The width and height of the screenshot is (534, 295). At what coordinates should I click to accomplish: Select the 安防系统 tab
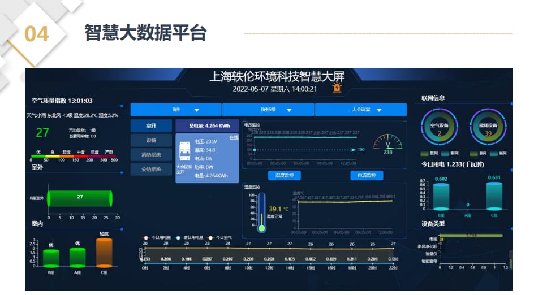pos(151,169)
